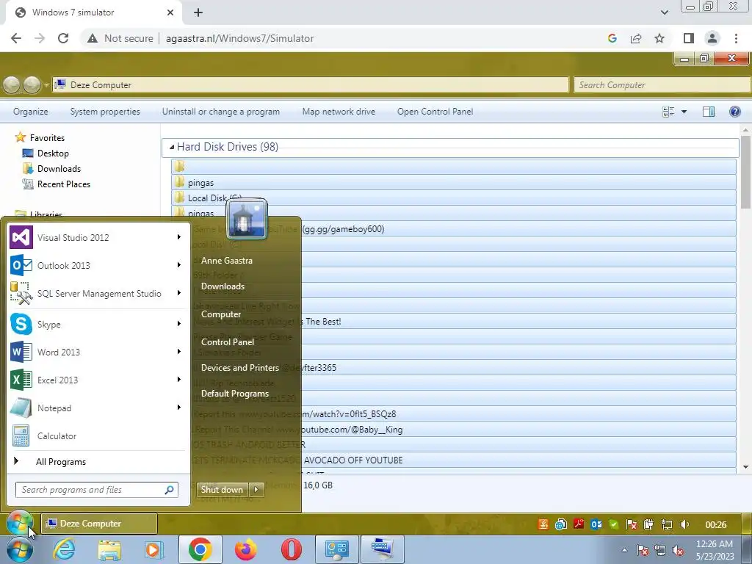The width and height of the screenshot is (752, 564).
Task: Toggle the preview pane icon
Action: (709, 112)
